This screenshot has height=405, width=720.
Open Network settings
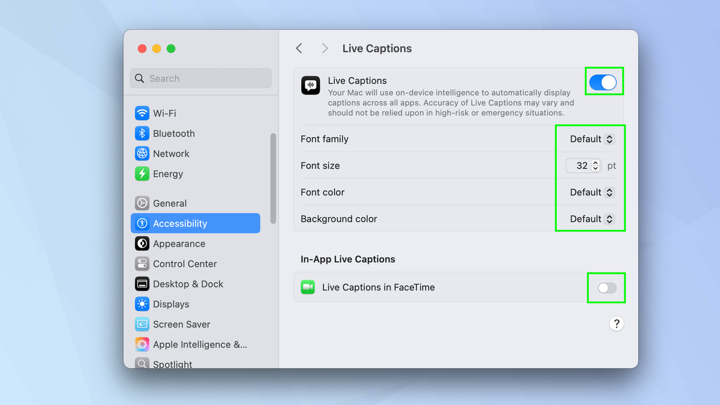[170, 154]
